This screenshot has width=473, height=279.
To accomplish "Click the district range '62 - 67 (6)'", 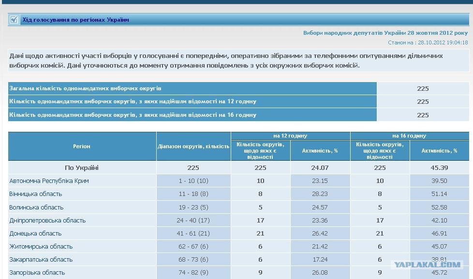I will point(193,247).
